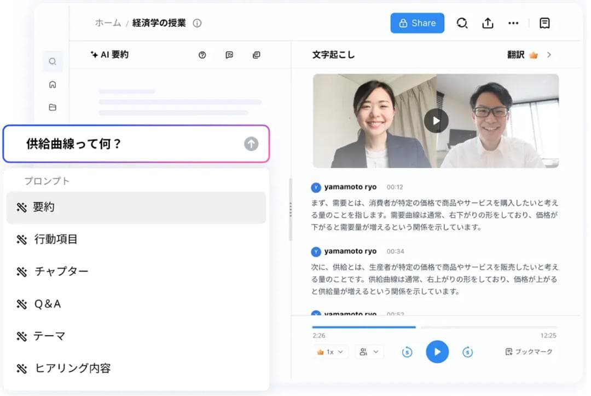The width and height of the screenshot is (591, 396).
Task: Expand the 翻訳 translation panel chevron
Action: (x=549, y=55)
